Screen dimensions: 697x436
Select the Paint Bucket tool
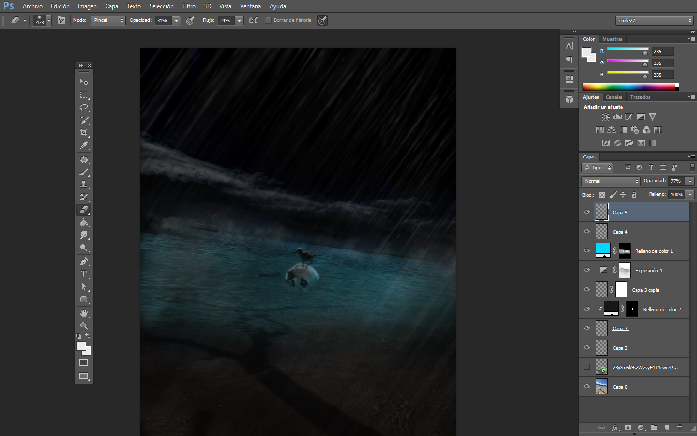point(84,223)
